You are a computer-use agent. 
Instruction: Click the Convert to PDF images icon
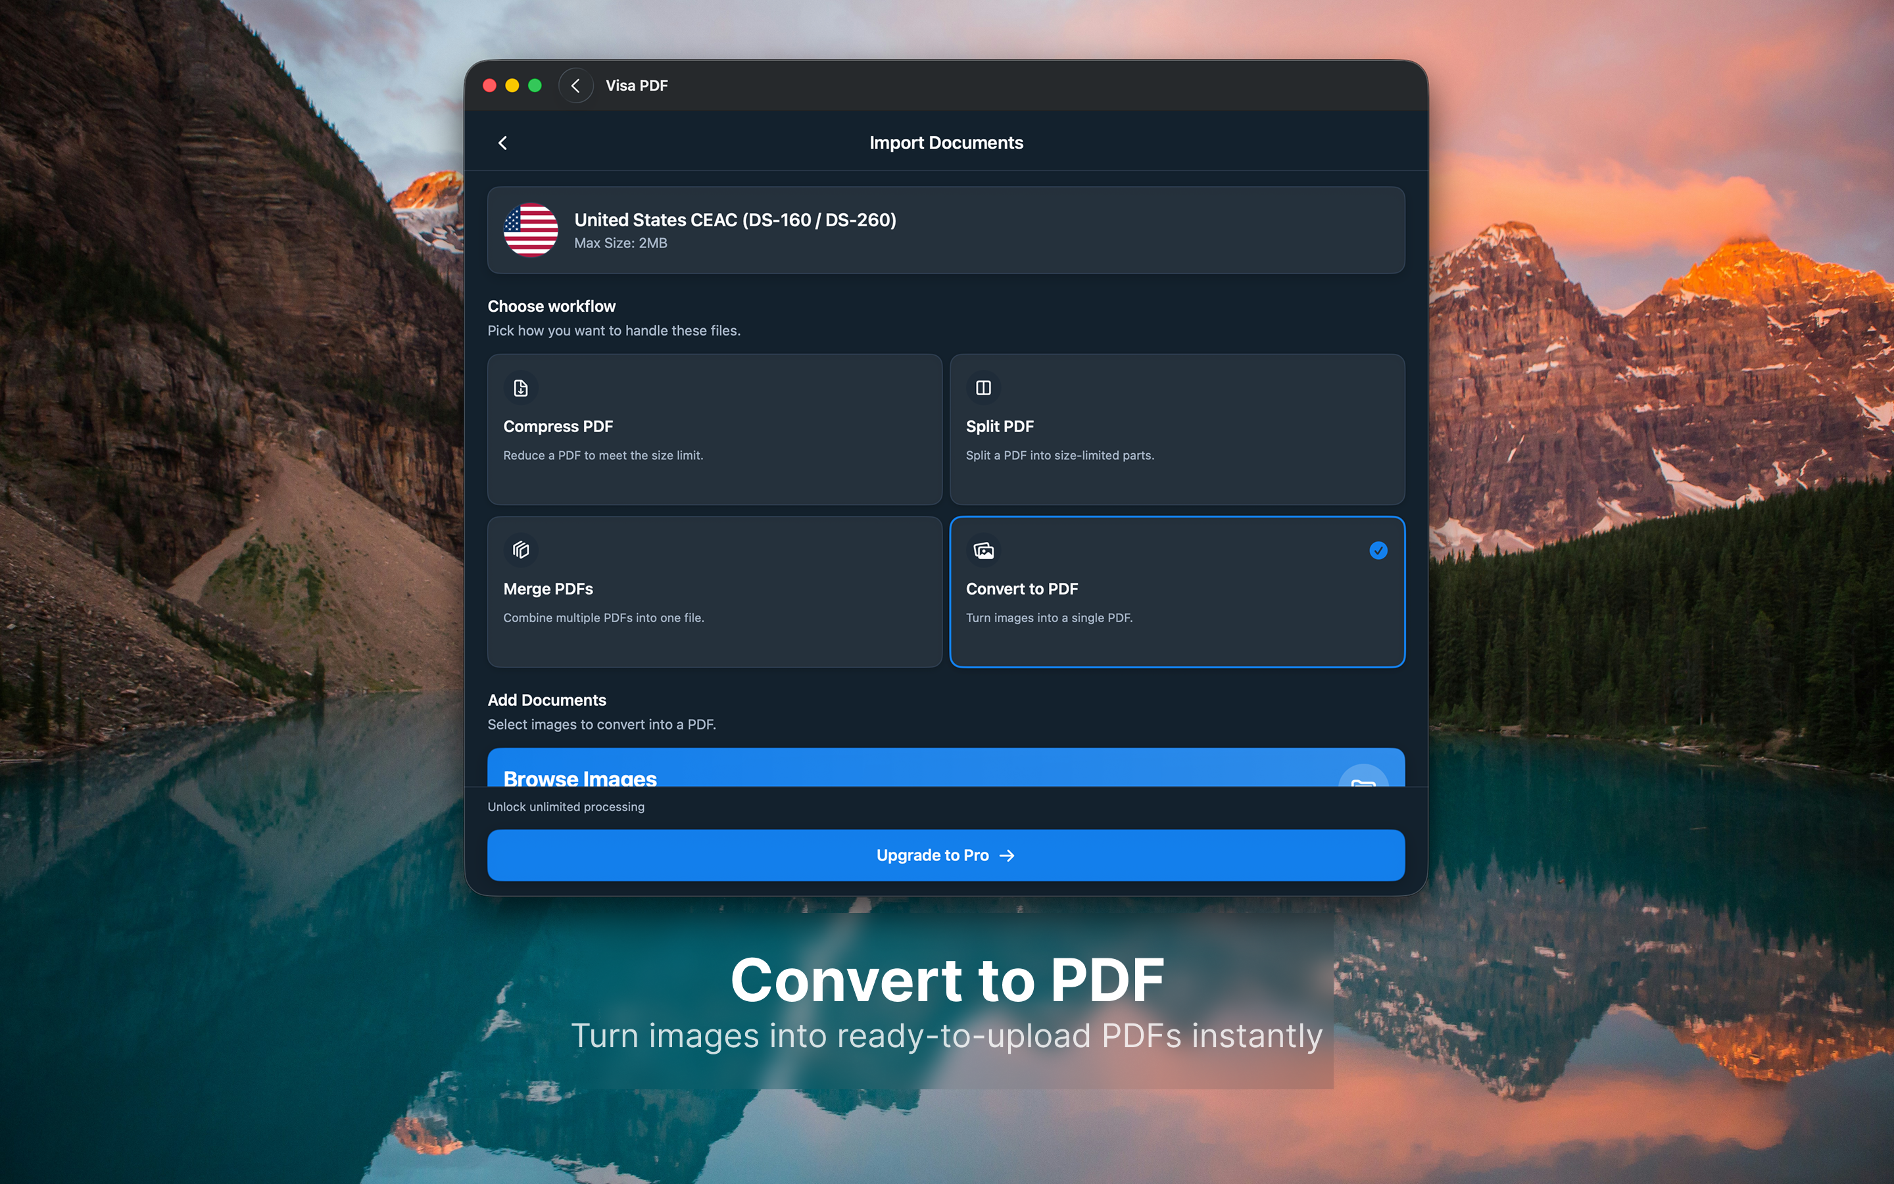(984, 550)
